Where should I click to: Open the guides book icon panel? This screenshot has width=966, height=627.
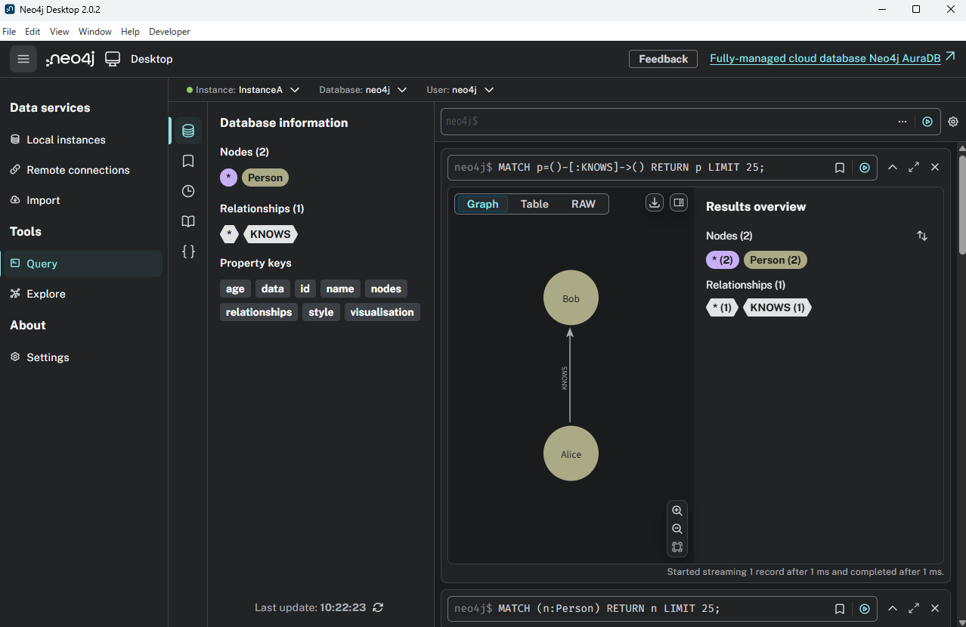click(x=188, y=221)
